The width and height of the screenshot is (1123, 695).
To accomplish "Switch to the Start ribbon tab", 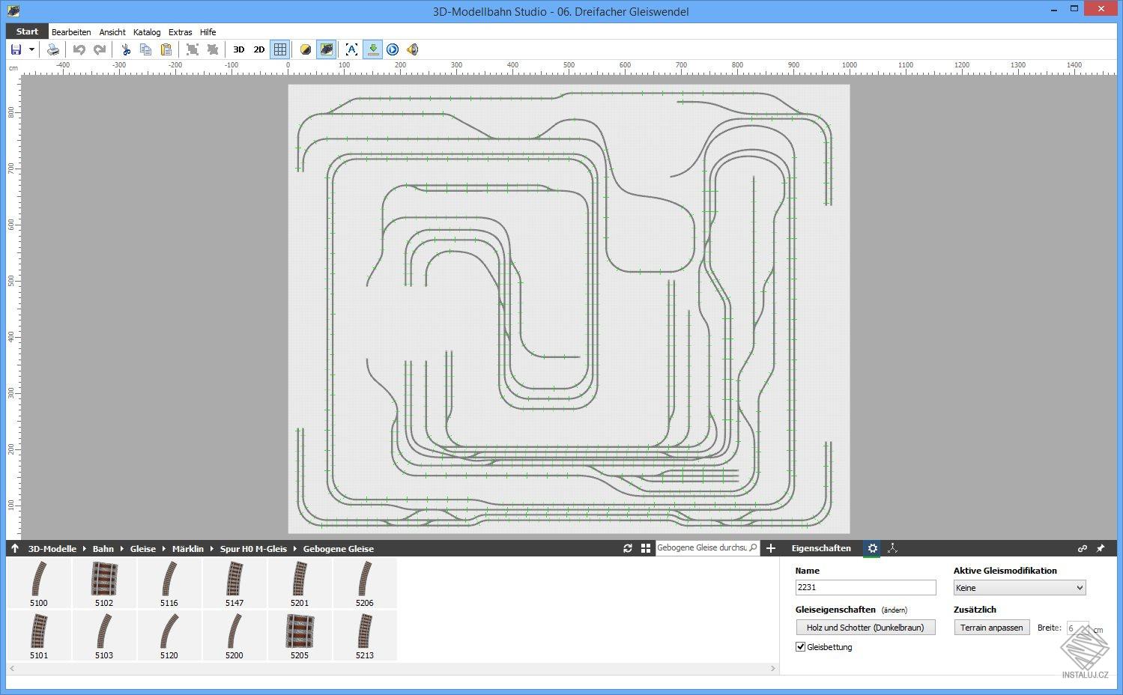I will point(25,31).
